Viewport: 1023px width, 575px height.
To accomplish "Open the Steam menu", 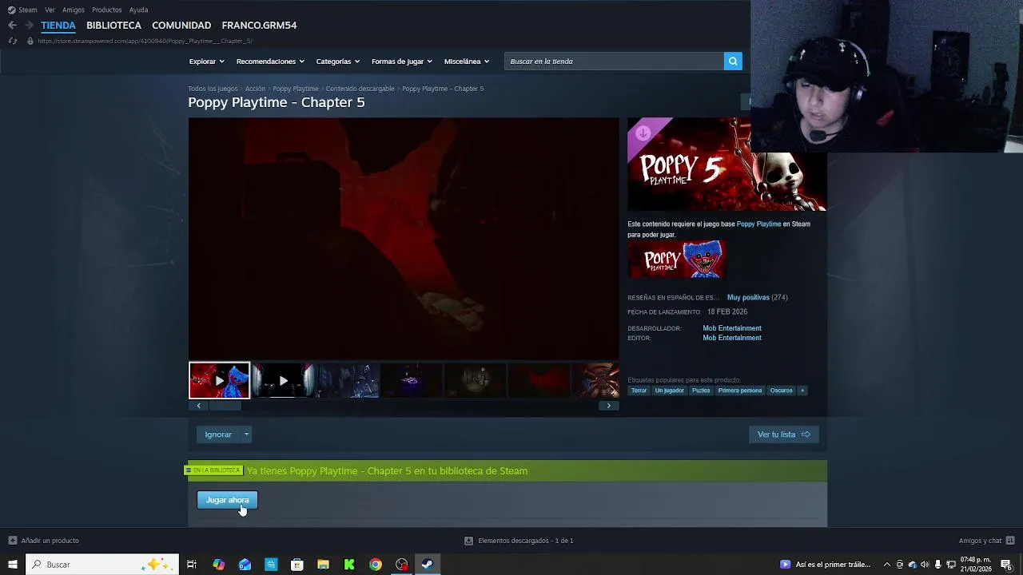I will coord(22,10).
